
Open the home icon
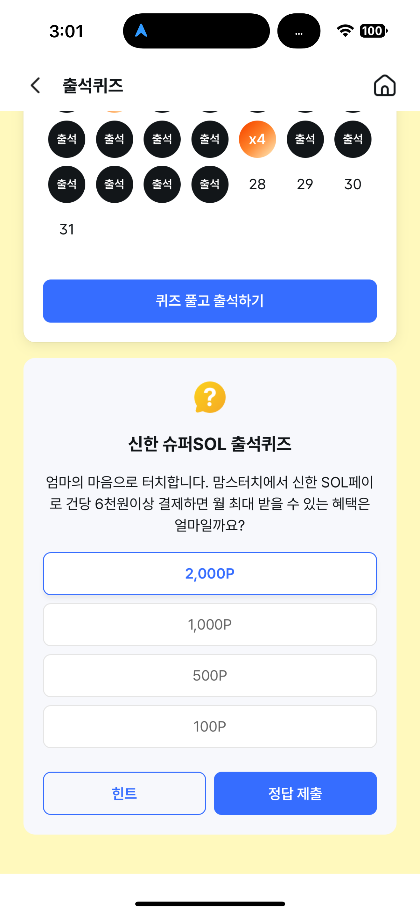[x=385, y=85]
